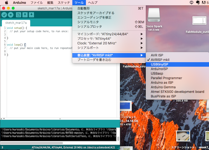Click the console divider collapse arrows
209x150 pixels.
3,119
